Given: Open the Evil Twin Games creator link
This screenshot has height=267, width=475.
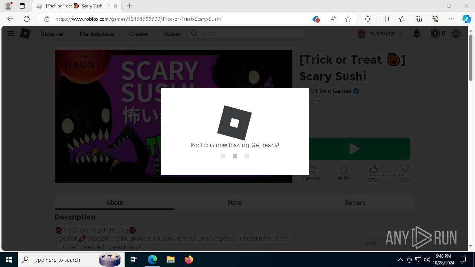Looking at the screenshot, I should [x=330, y=91].
